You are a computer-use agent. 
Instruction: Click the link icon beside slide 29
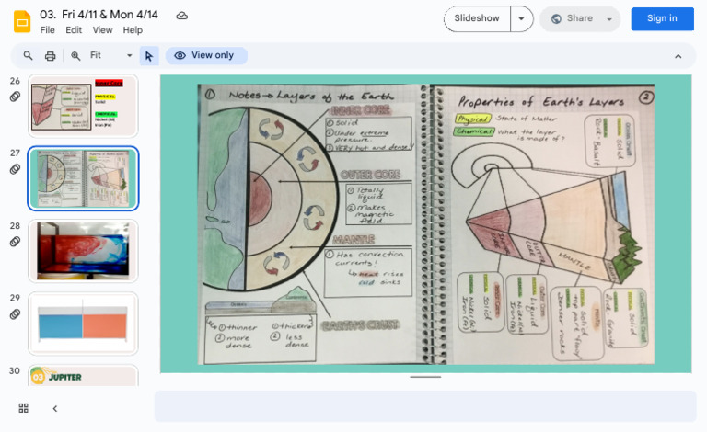click(x=15, y=314)
